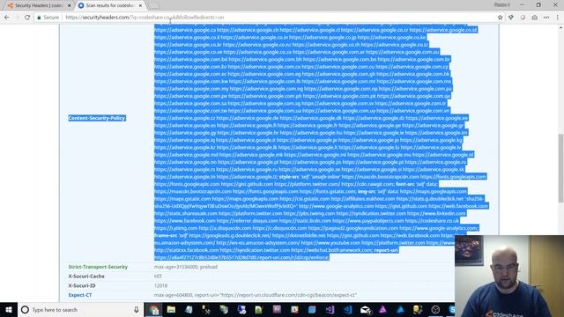The image size is (564, 317).
Task: Open the Expect-CT header link
Action: click(80, 295)
